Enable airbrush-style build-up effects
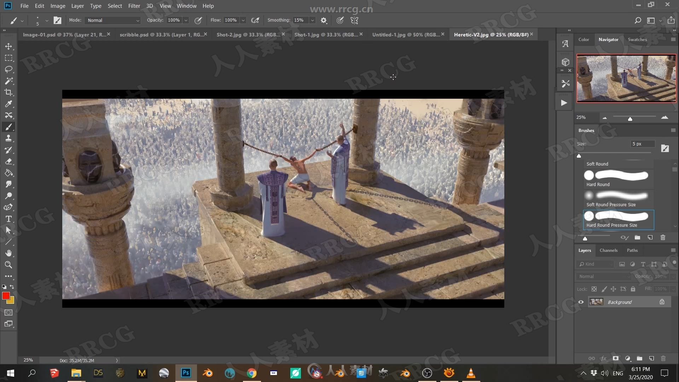This screenshot has width=679, height=382. coord(255,21)
